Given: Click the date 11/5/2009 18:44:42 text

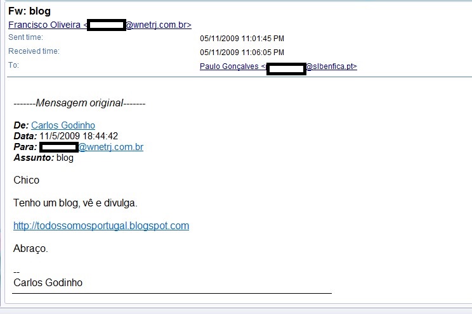Looking at the screenshot, I should pos(79,136).
